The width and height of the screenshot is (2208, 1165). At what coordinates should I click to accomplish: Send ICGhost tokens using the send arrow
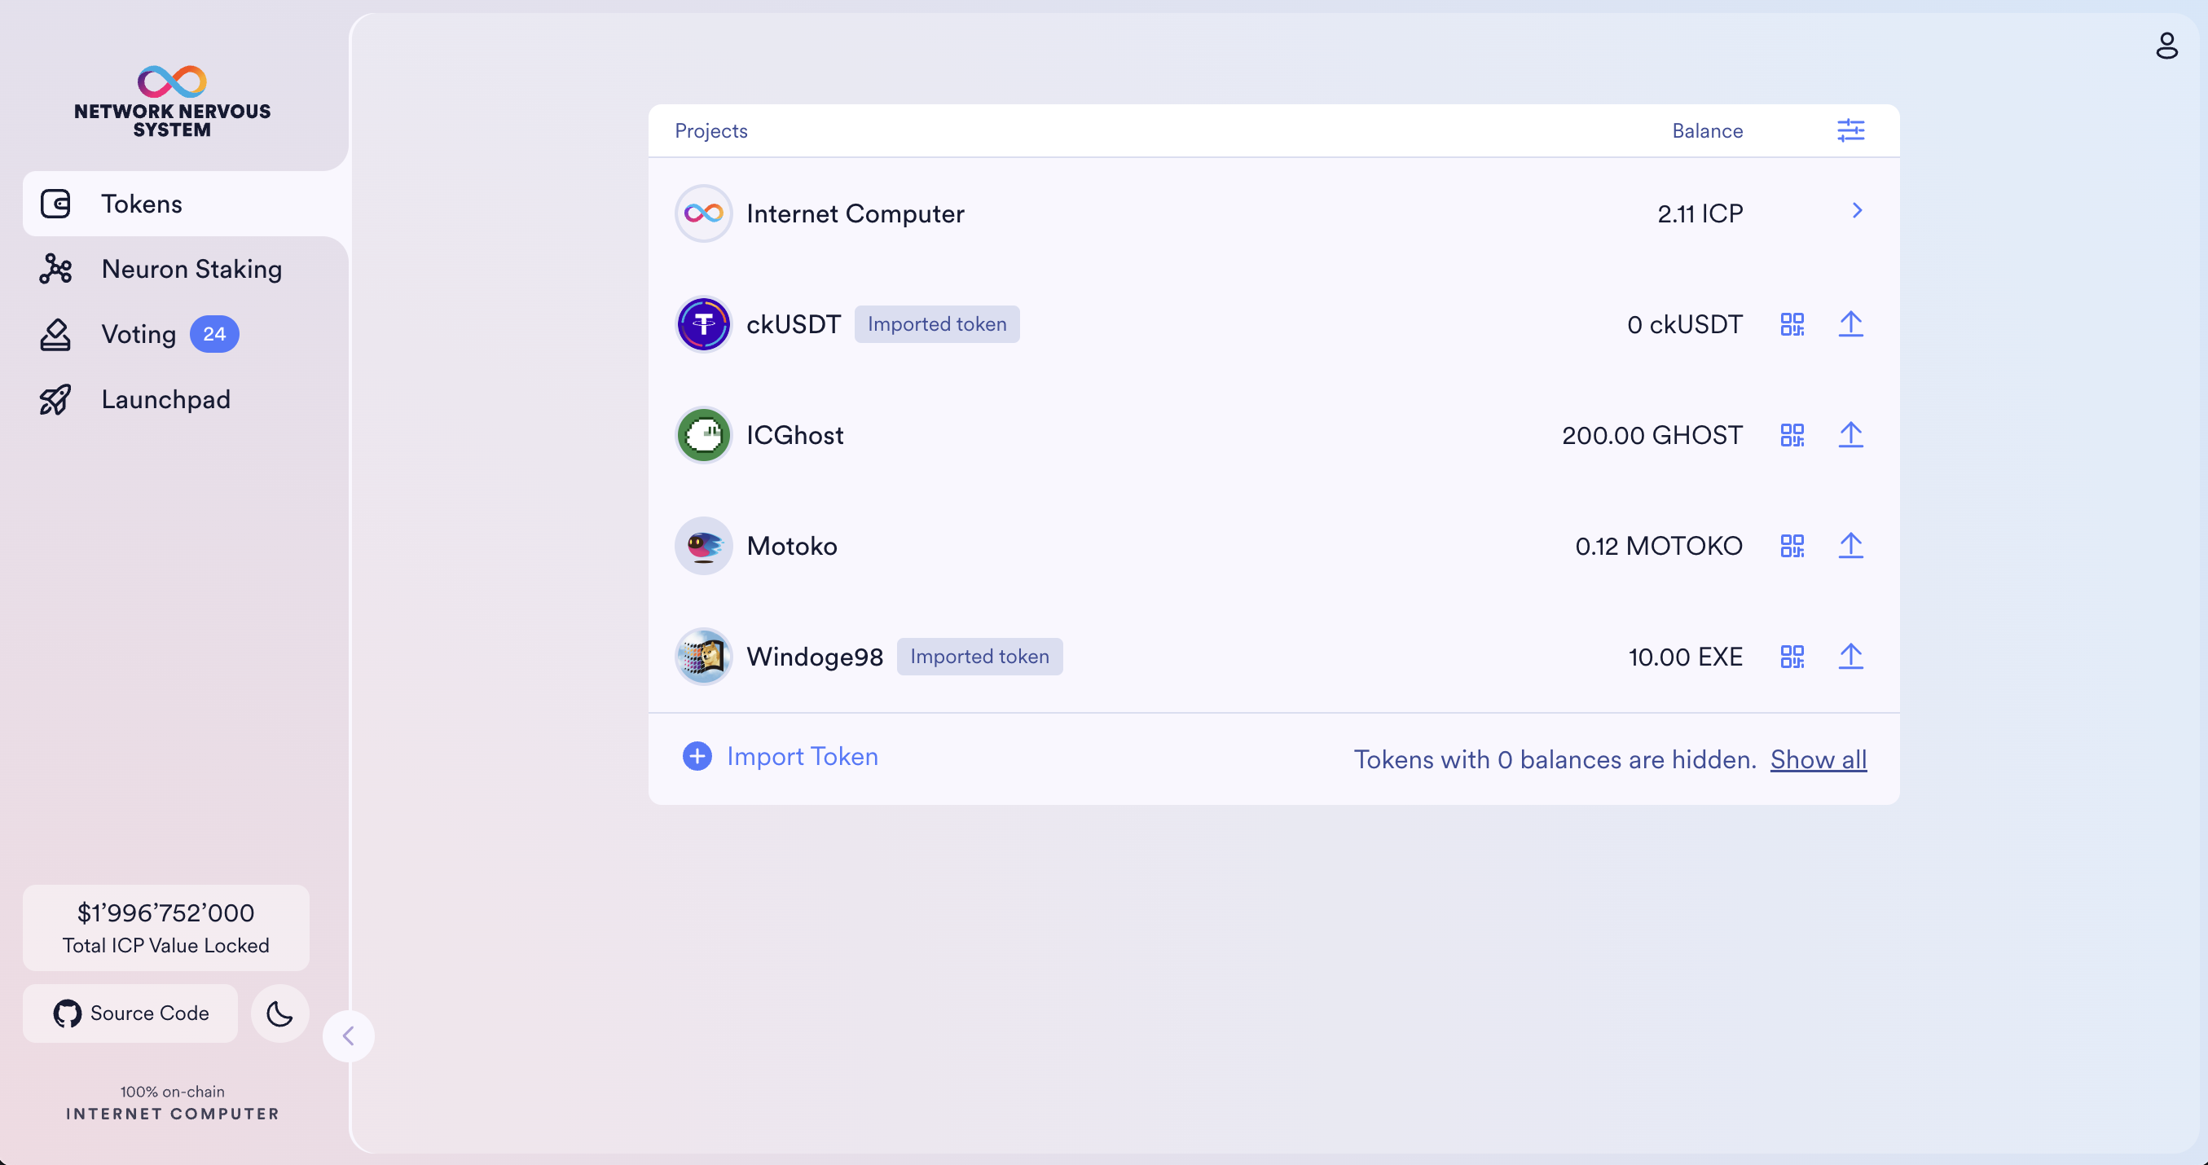pyautogui.click(x=1851, y=434)
